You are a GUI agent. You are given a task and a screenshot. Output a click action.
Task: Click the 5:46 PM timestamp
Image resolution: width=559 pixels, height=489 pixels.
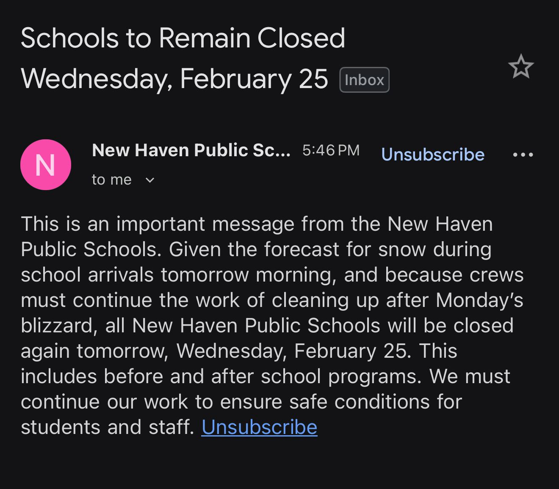tap(331, 150)
